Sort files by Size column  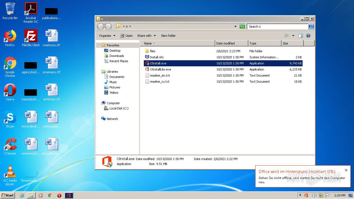point(292,43)
